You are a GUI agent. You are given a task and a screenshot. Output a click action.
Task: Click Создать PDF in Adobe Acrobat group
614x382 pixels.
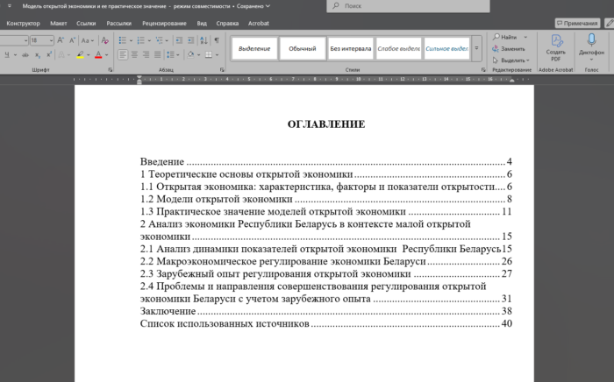click(x=555, y=47)
